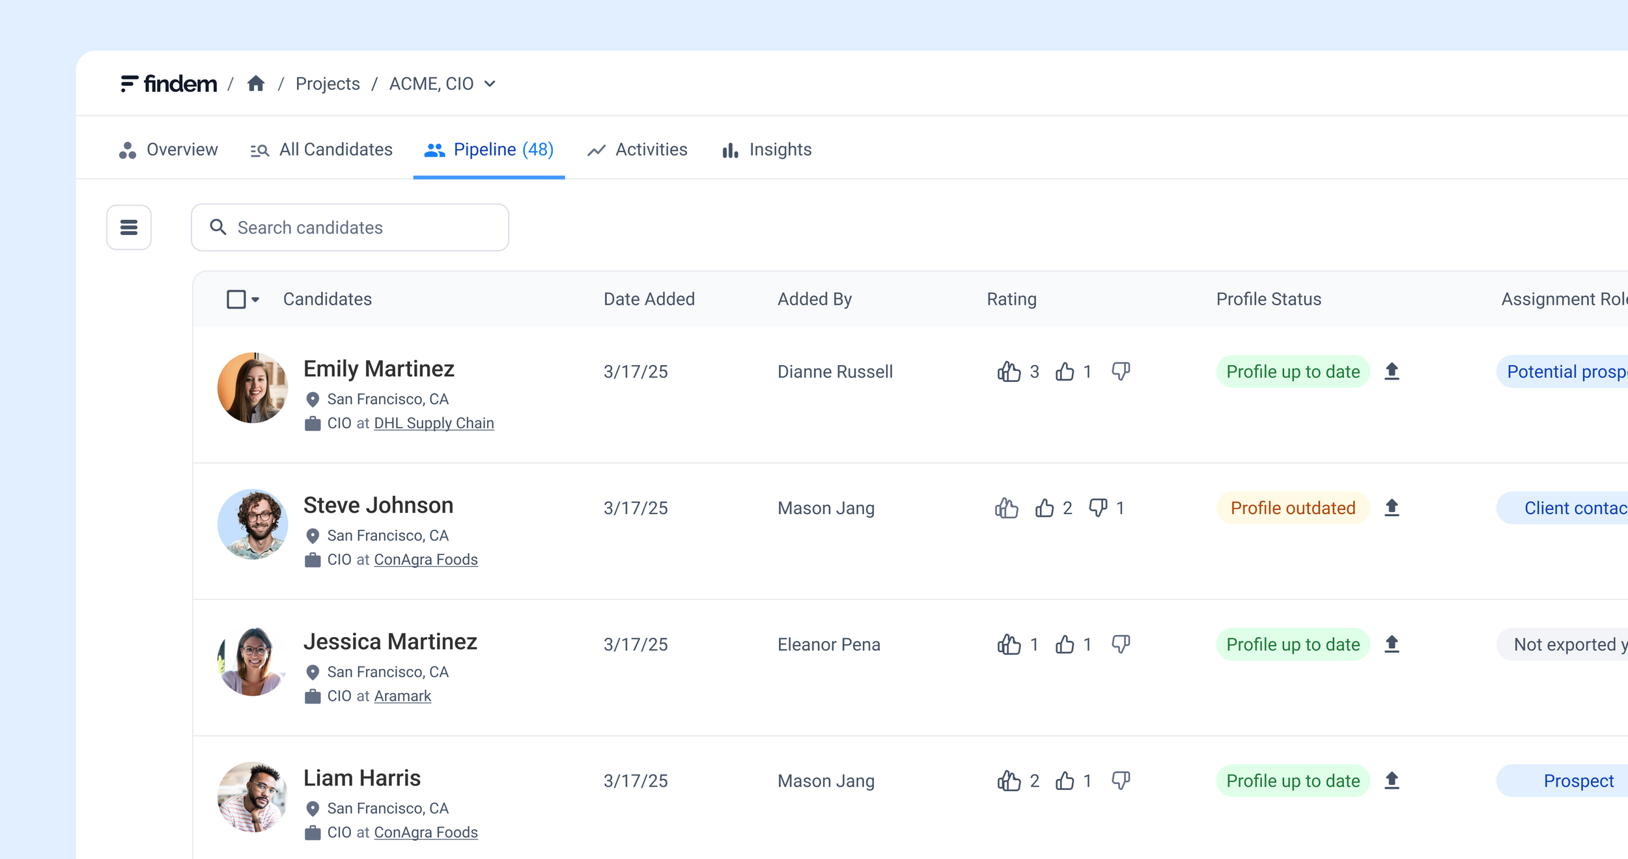The width and height of the screenshot is (1628, 859).
Task: Click export upload icon for Liam Harris
Action: (1392, 780)
